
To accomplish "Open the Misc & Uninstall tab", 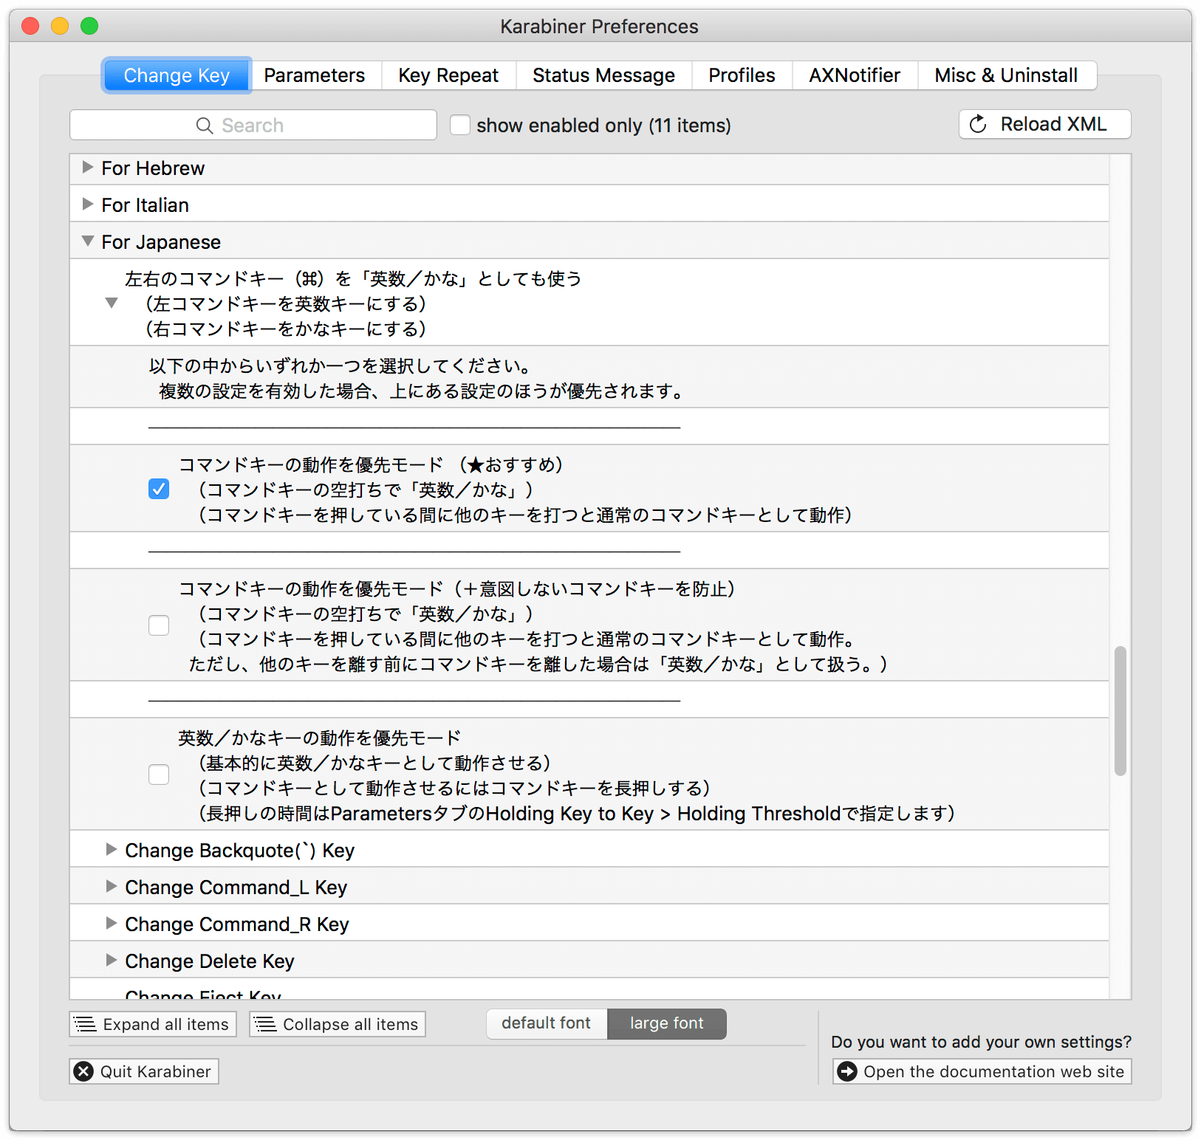I will [x=1007, y=75].
